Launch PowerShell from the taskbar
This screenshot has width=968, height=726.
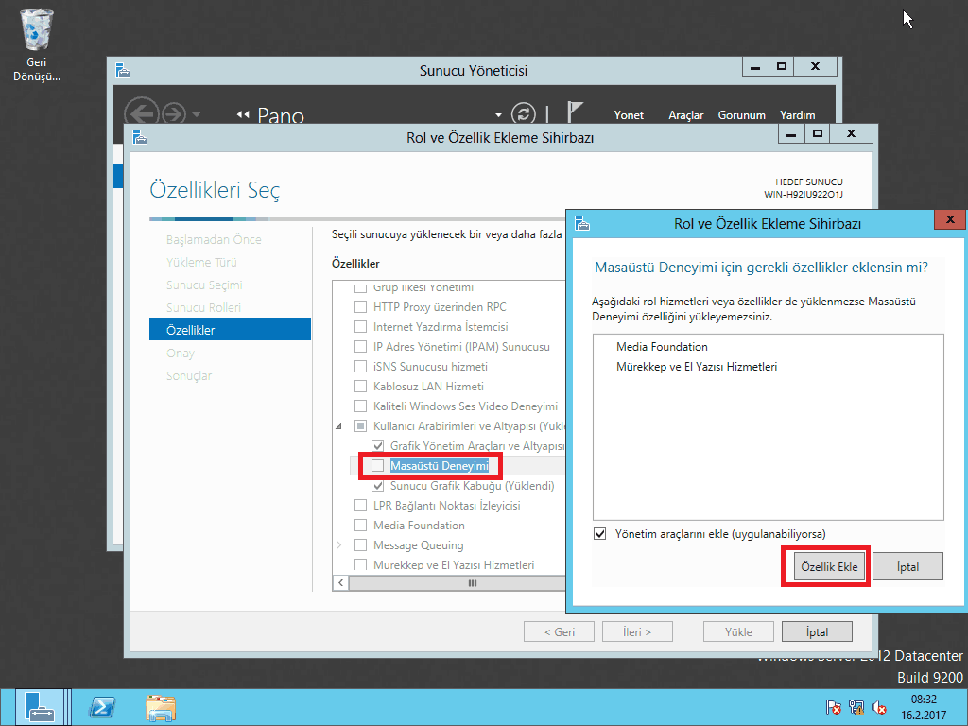(x=102, y=707)
